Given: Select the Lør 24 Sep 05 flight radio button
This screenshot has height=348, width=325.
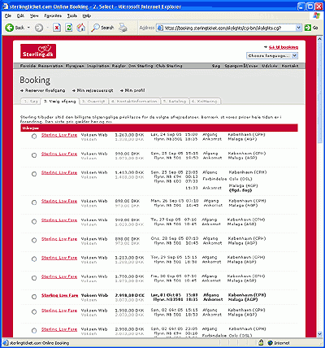Looking at the screenshot, I should 34,137.
